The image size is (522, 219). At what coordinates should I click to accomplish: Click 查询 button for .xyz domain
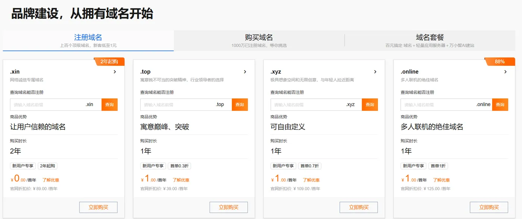pos(370,104)
